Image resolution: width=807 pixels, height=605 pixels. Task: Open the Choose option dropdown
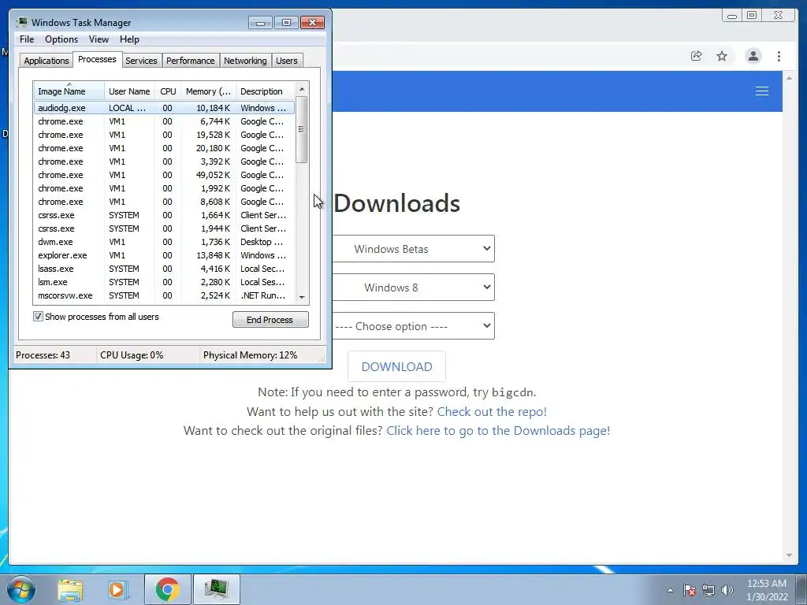(x=414, y=326)
